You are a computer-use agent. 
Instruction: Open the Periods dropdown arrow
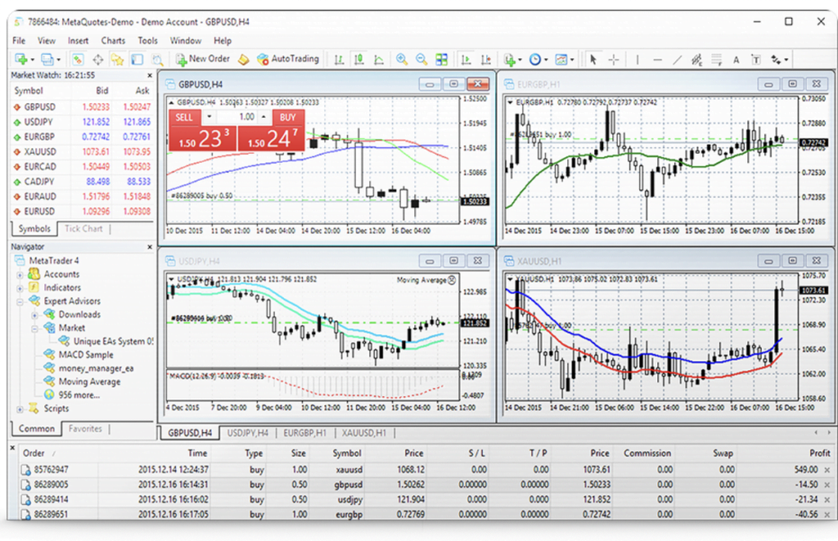[546, 60]
